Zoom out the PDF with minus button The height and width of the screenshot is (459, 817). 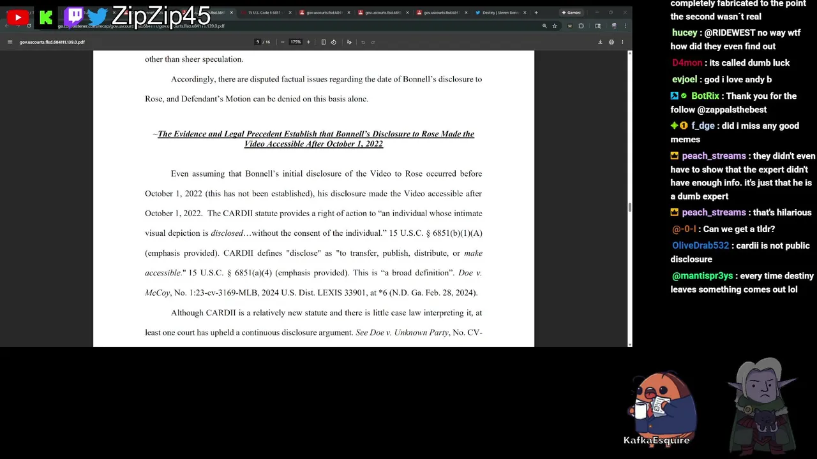(x=283, y=42)
